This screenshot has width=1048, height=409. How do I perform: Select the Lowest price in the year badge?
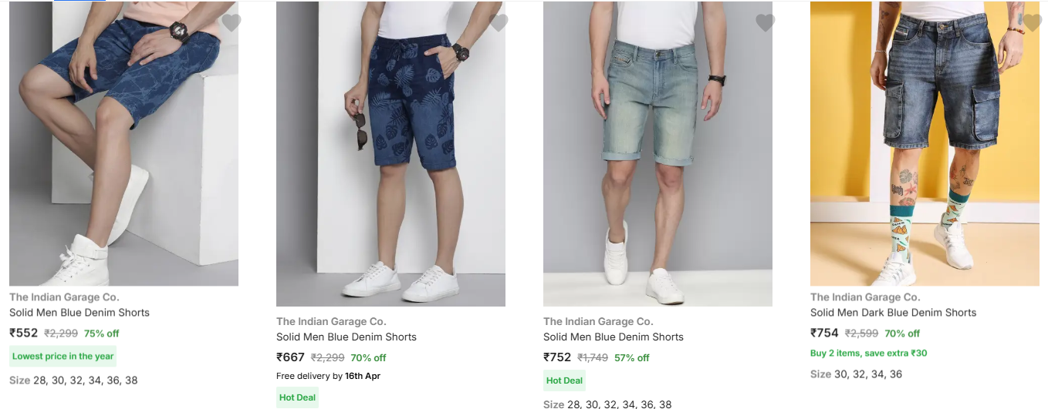click(x=63, y=356)
